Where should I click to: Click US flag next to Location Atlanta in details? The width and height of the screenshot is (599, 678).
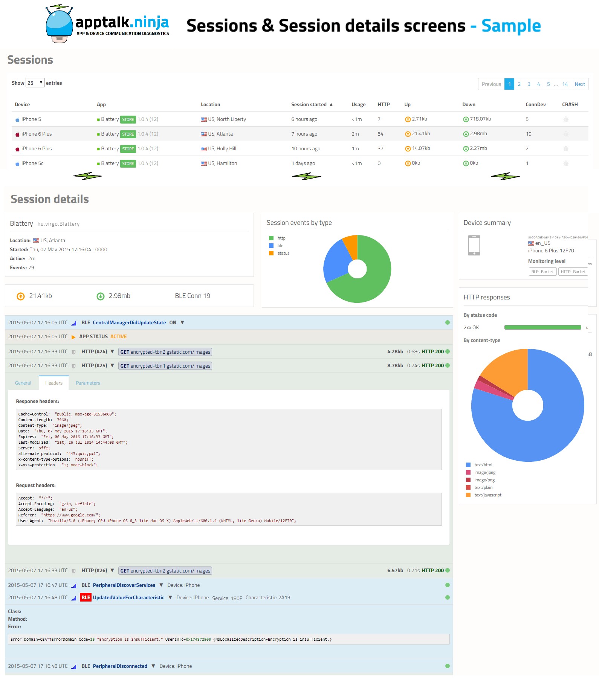(36, 240)
